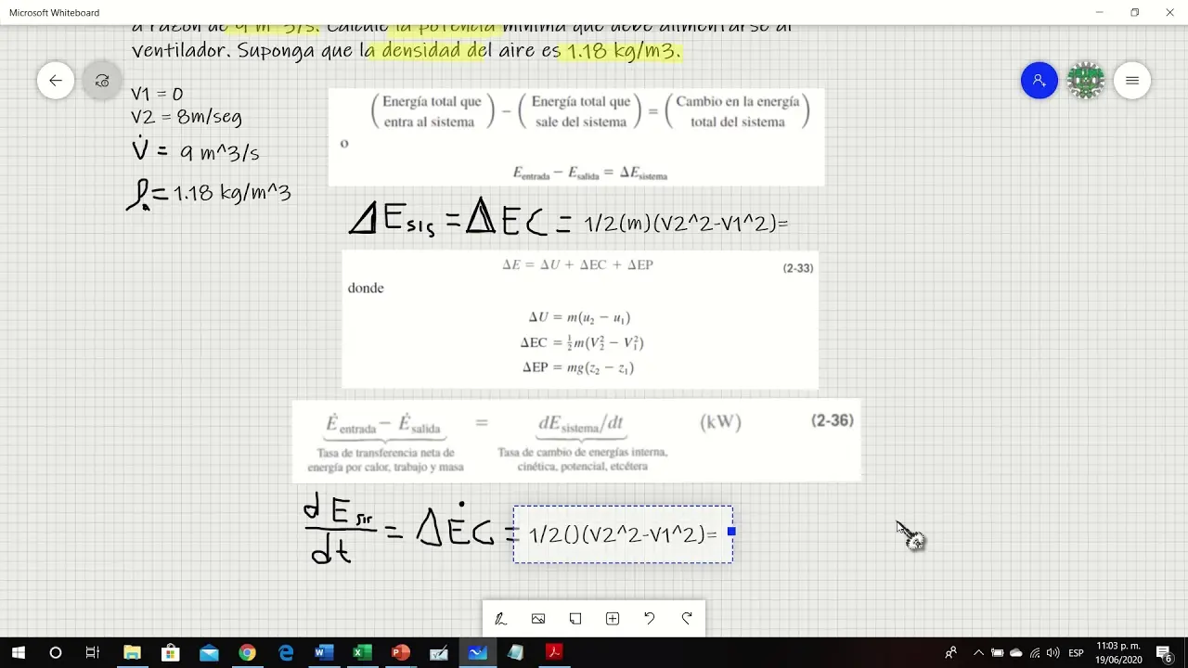This screenshot has width=1188, height=668.
Task: Click the blue handle on the text box
Action: click(x=731, y=532)
